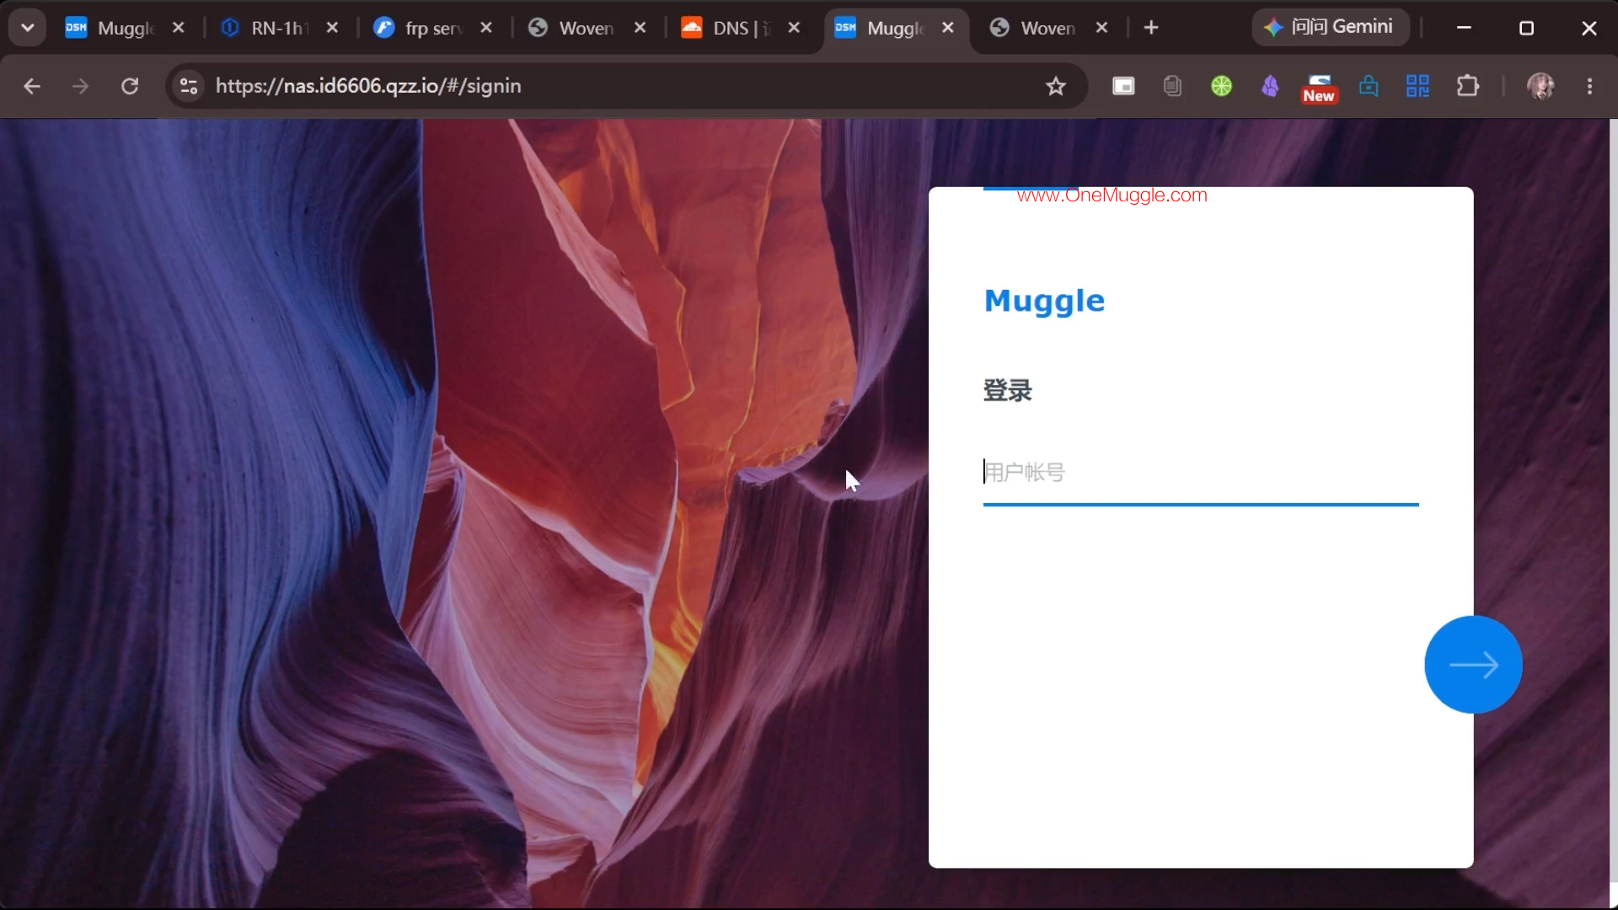This screenshot has width=1618, height=910.
Task: Click the clipboard copy extension icon
Action: [x=1172, y=86]
